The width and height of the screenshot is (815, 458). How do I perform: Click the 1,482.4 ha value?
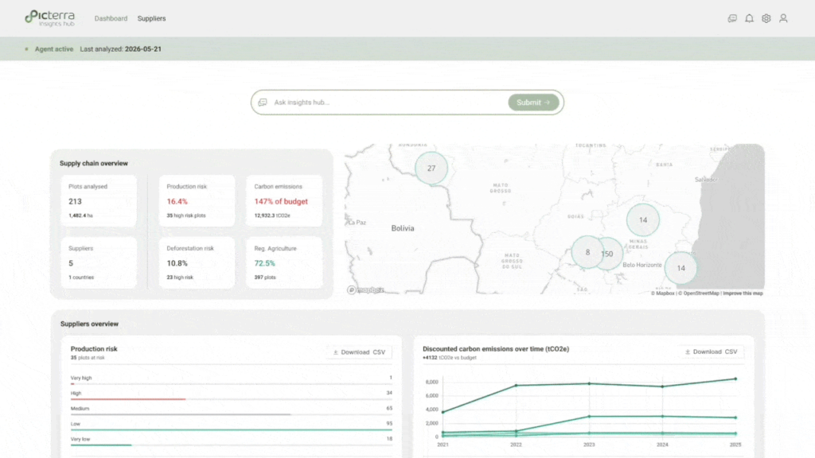(x=80, y=215)
